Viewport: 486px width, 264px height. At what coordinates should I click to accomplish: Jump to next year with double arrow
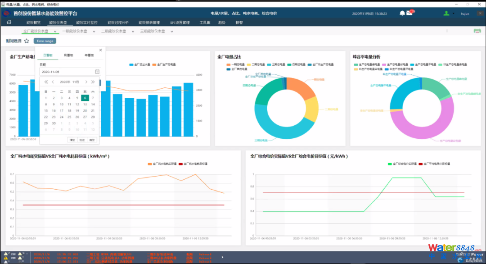93,82
